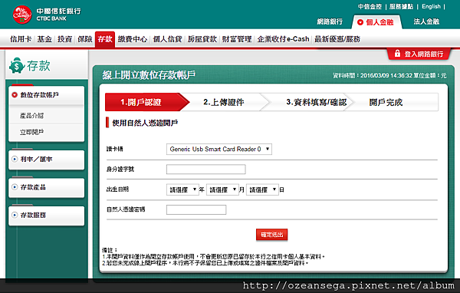This screenshot has width=460, height=293.
Task: Click the red 確定送出 submit button
Action: [271, 235]
